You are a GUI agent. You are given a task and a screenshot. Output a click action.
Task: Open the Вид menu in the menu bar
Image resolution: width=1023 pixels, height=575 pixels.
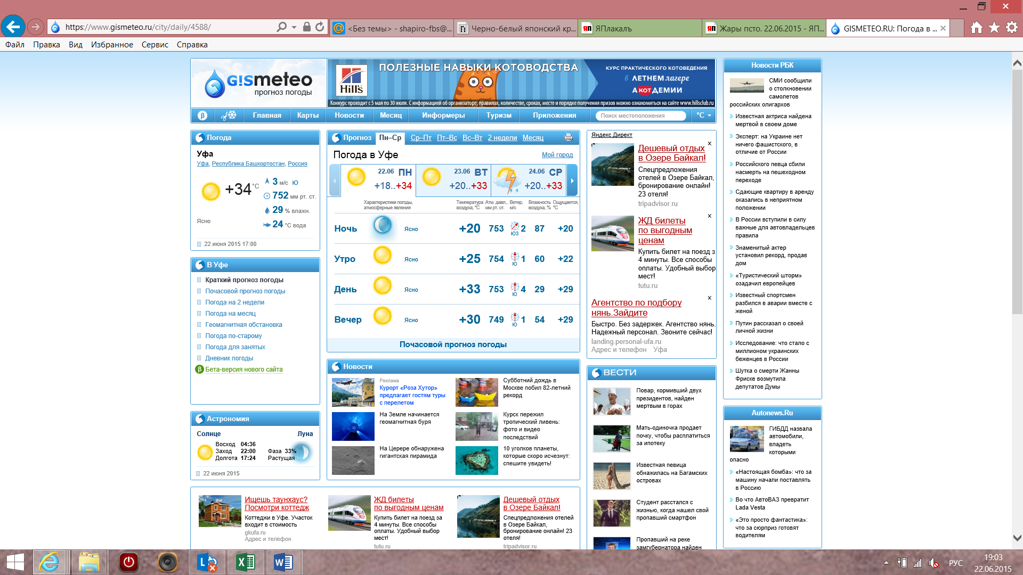[x=75, y=45]
